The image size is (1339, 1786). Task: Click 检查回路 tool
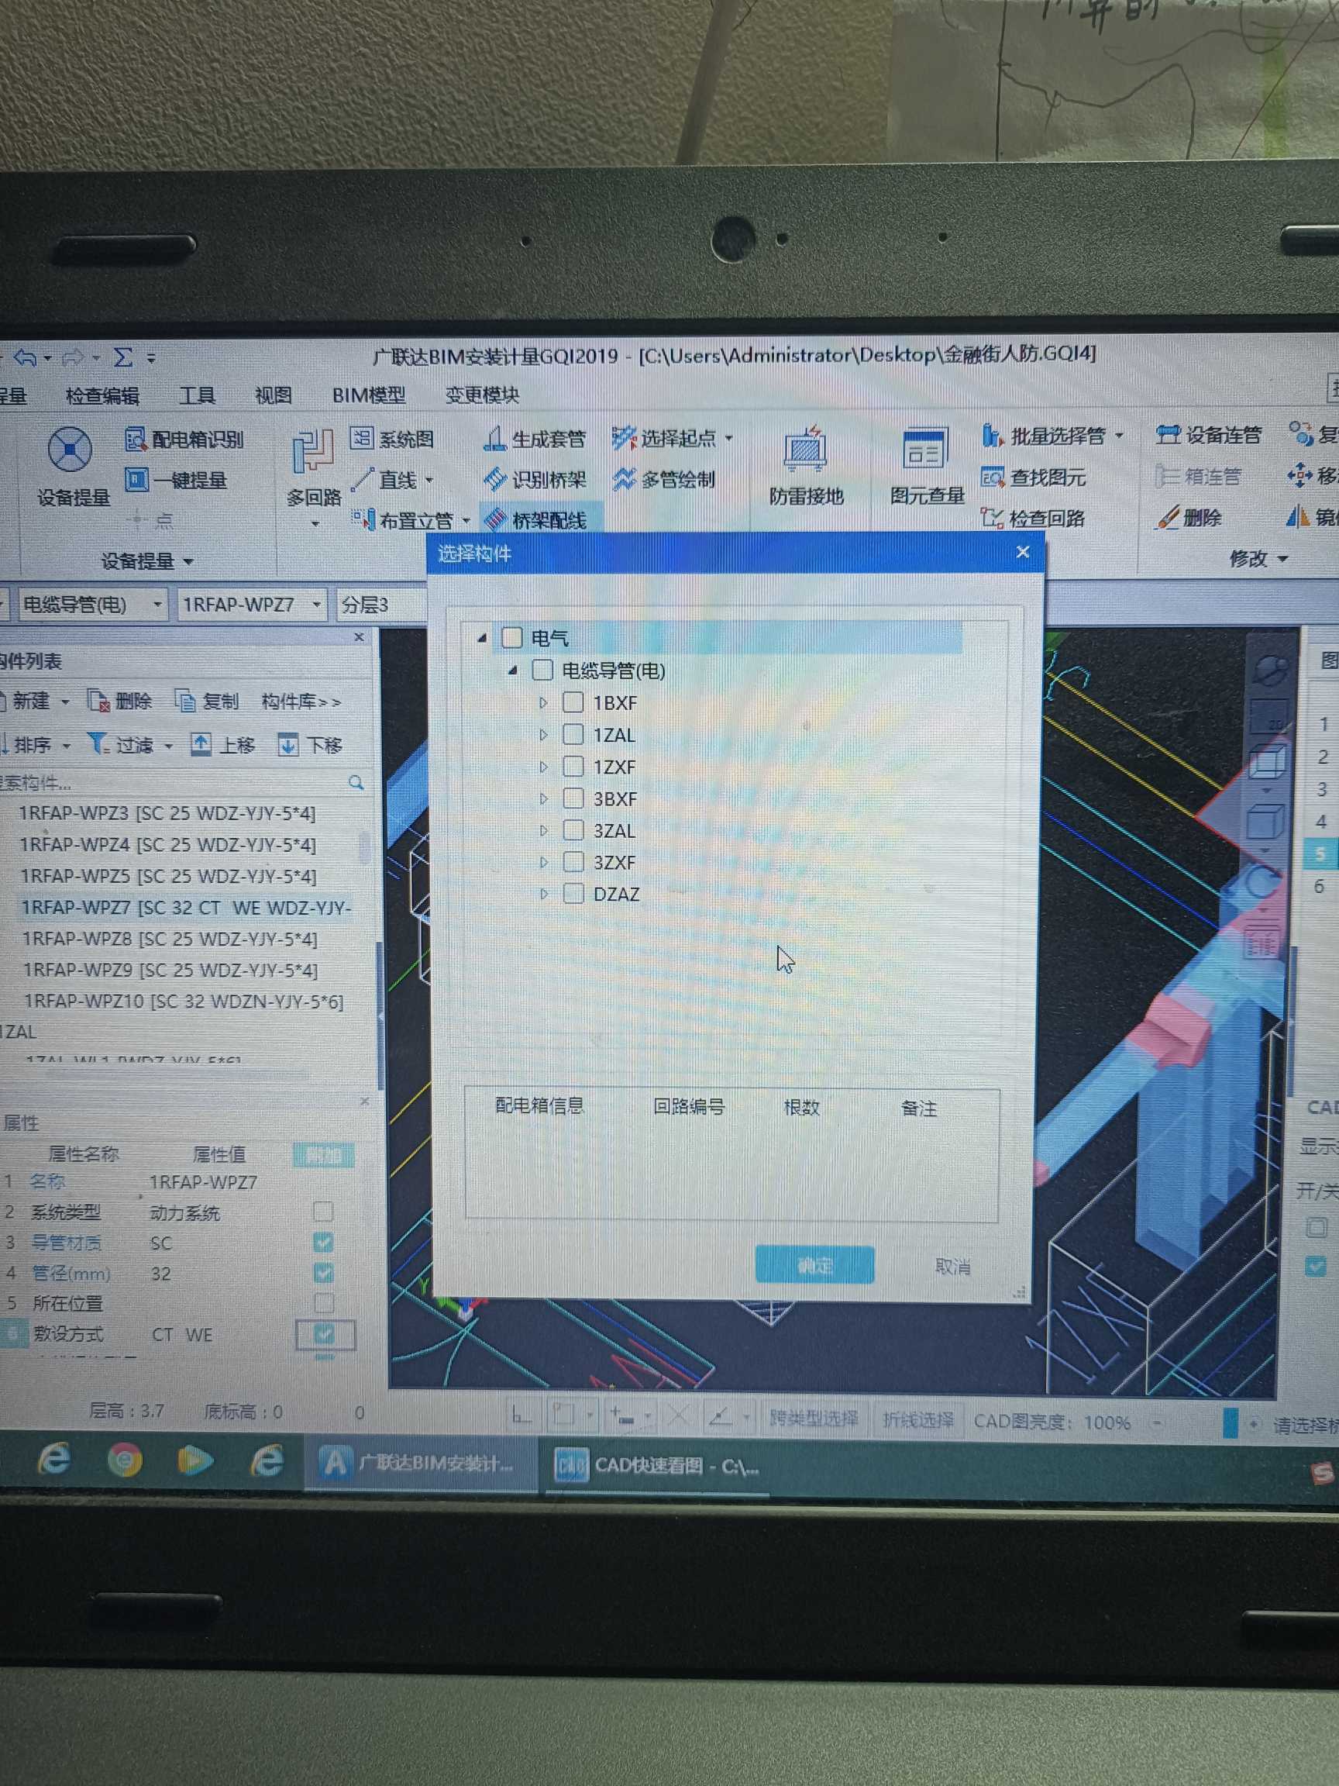tap(1034, 519)
